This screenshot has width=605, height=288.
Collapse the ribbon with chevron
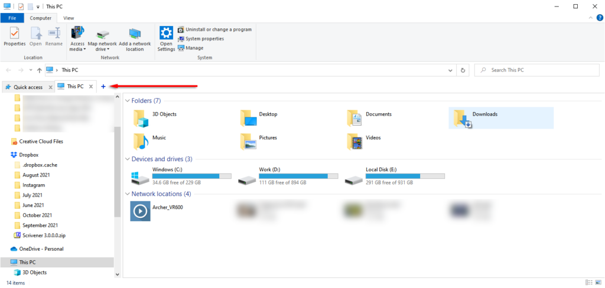click(x=591, y=18)
